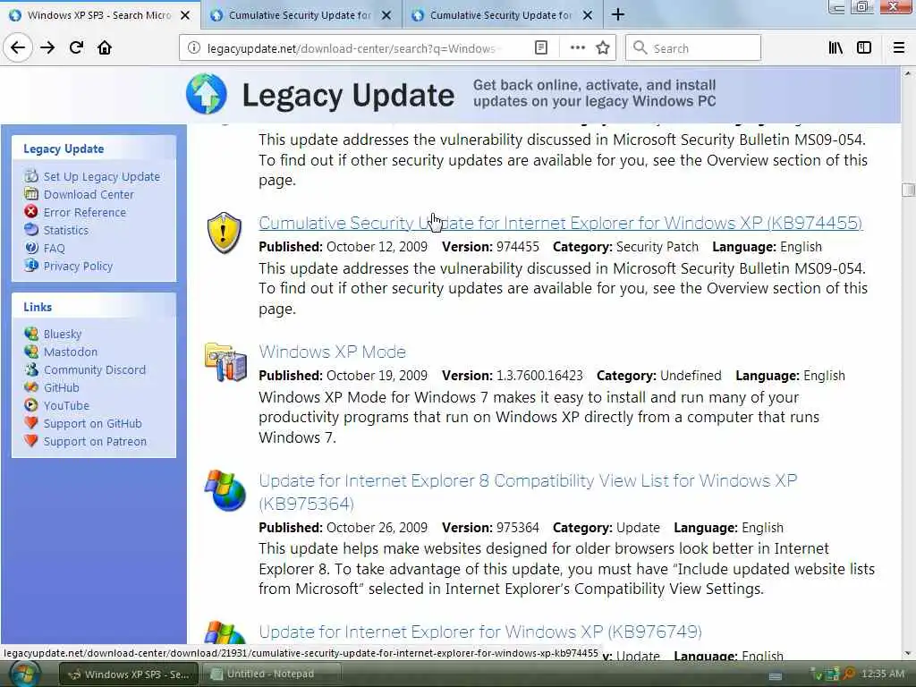916x687 pixels.
Task: Open Update for Internet Explorer KB976749 link
Action: pyautogui.click(x=480, y=632)
